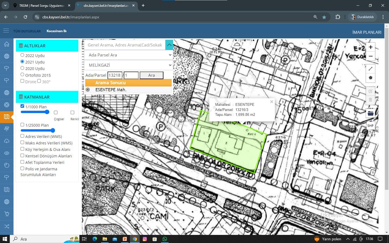Image resolution: width=389 pixels, height=243 pixels.
Task: Open Chrome tab search dropdown arrow
Action: (5, 5)
